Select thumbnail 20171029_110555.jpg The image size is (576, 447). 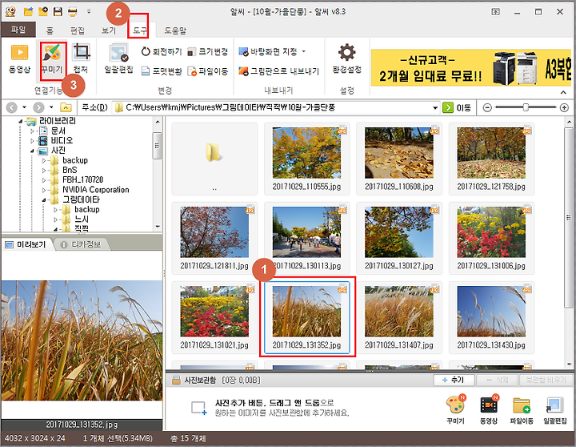(306, 159)
